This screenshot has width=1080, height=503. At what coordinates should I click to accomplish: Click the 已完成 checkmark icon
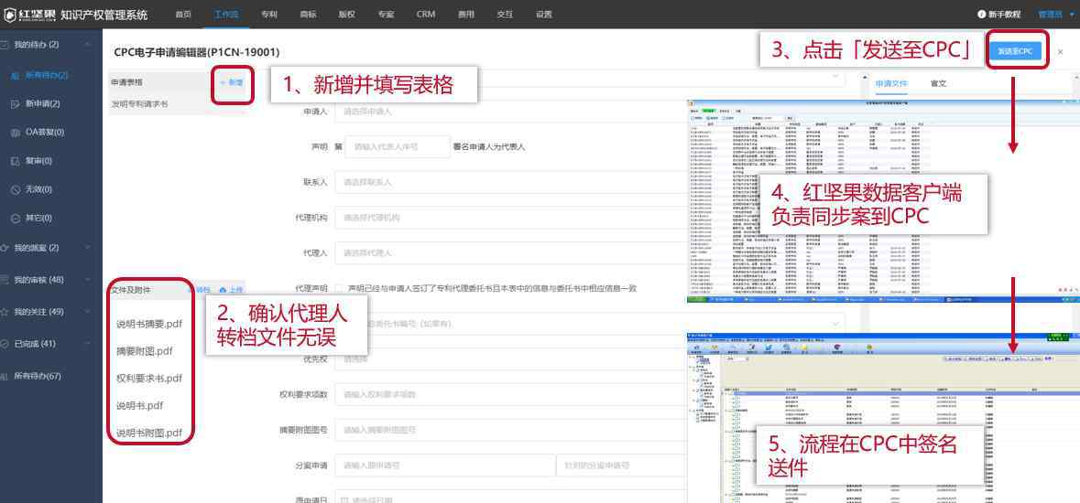[x=5, y=343]
